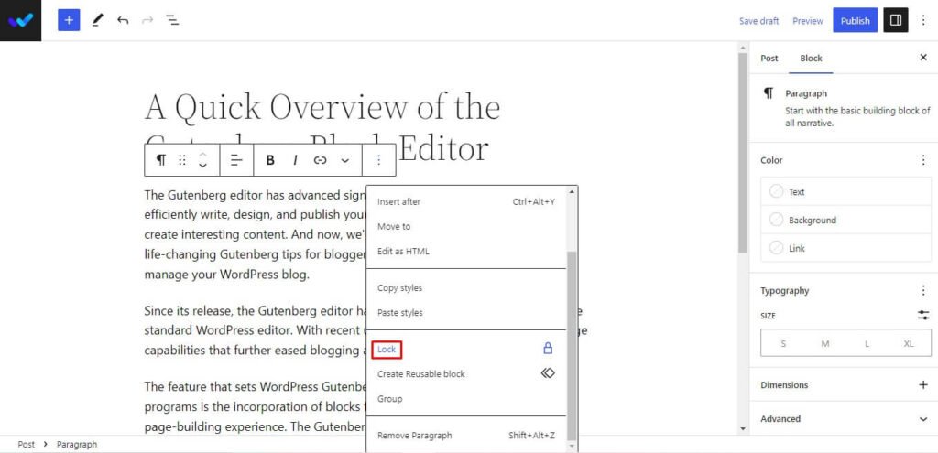Click the Redo arrow icon
938x453 pixels.
[147, 20]
